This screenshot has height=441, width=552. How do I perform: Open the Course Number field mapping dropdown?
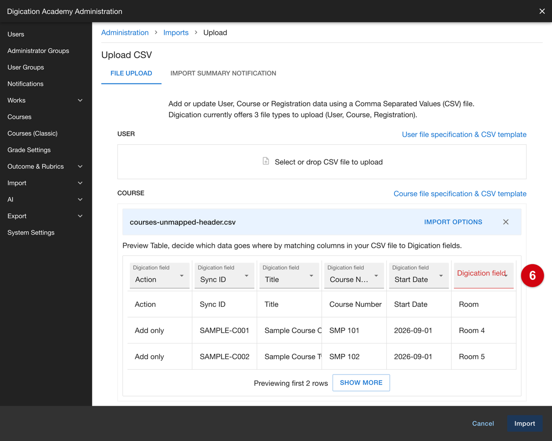point(354,275)
